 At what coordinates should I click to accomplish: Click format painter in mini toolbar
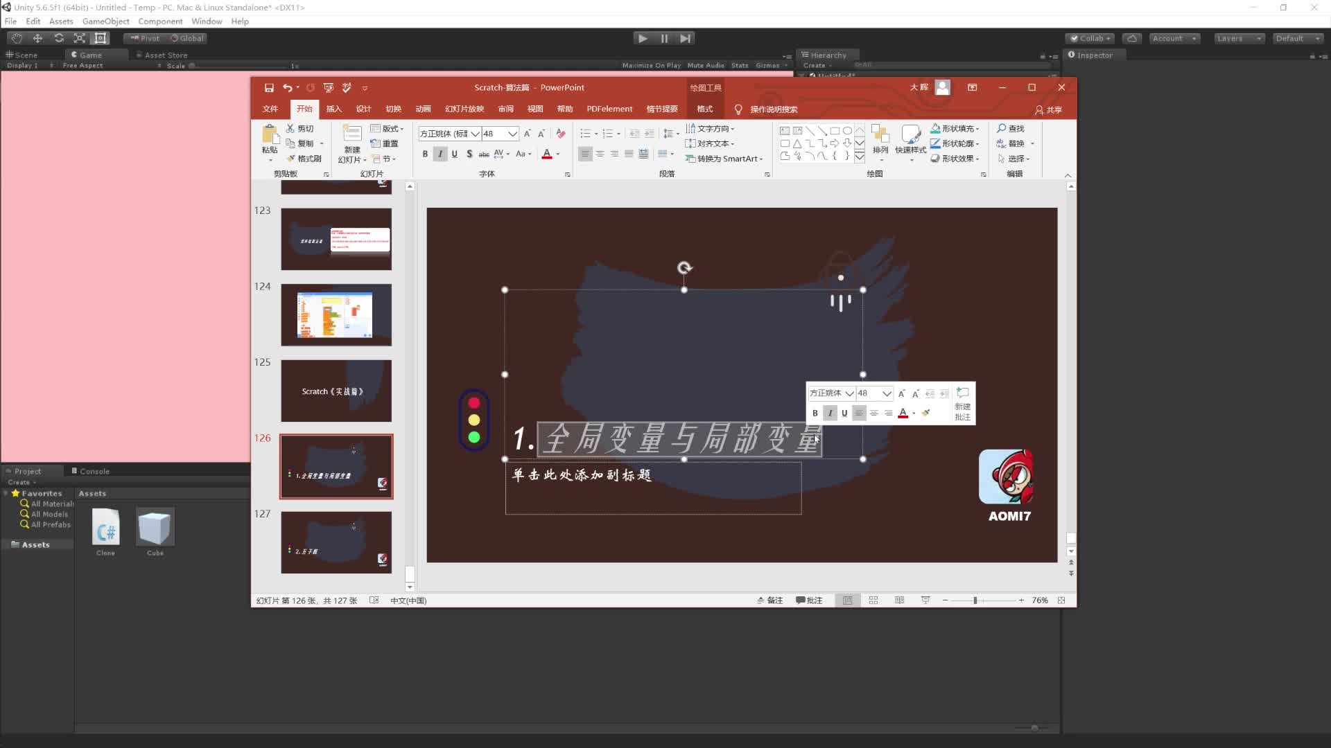pos(925,413)
